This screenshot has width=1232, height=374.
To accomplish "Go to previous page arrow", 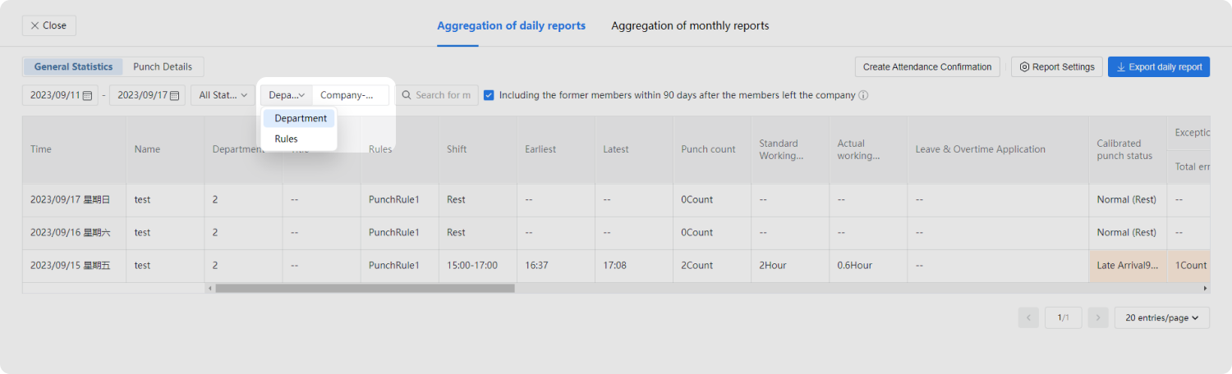I will 1028,317.
